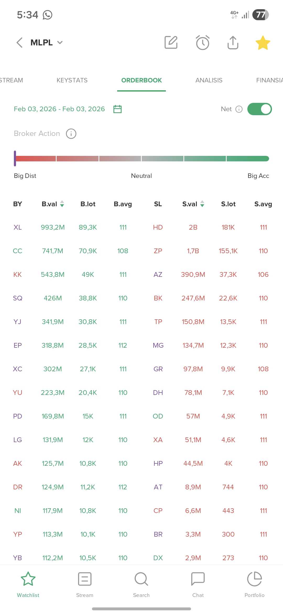
Task: Open the edit note icon
Action: pyautogui.click(x=171, y=43)
